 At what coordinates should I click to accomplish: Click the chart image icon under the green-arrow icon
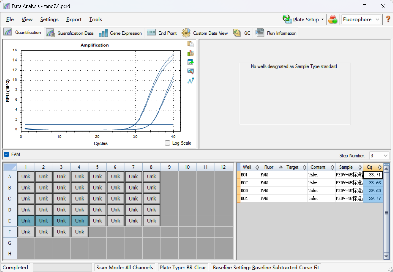190,71
